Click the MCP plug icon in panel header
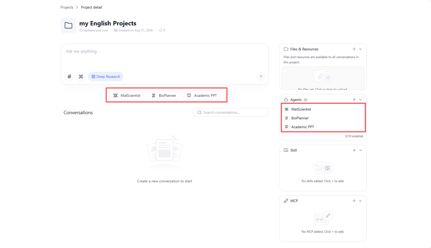The image size is (431, 248). pos(286,201)
